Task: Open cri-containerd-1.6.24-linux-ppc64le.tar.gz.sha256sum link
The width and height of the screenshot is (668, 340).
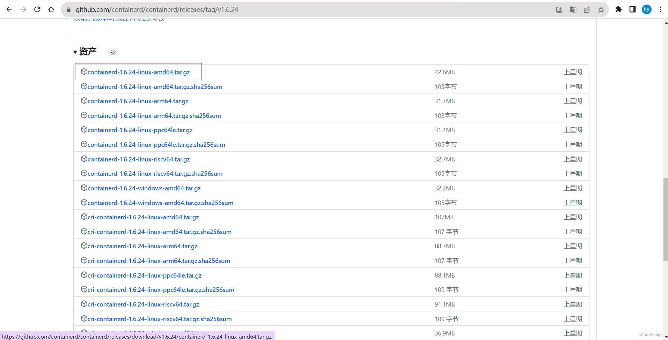Action: tap(161, 290)
